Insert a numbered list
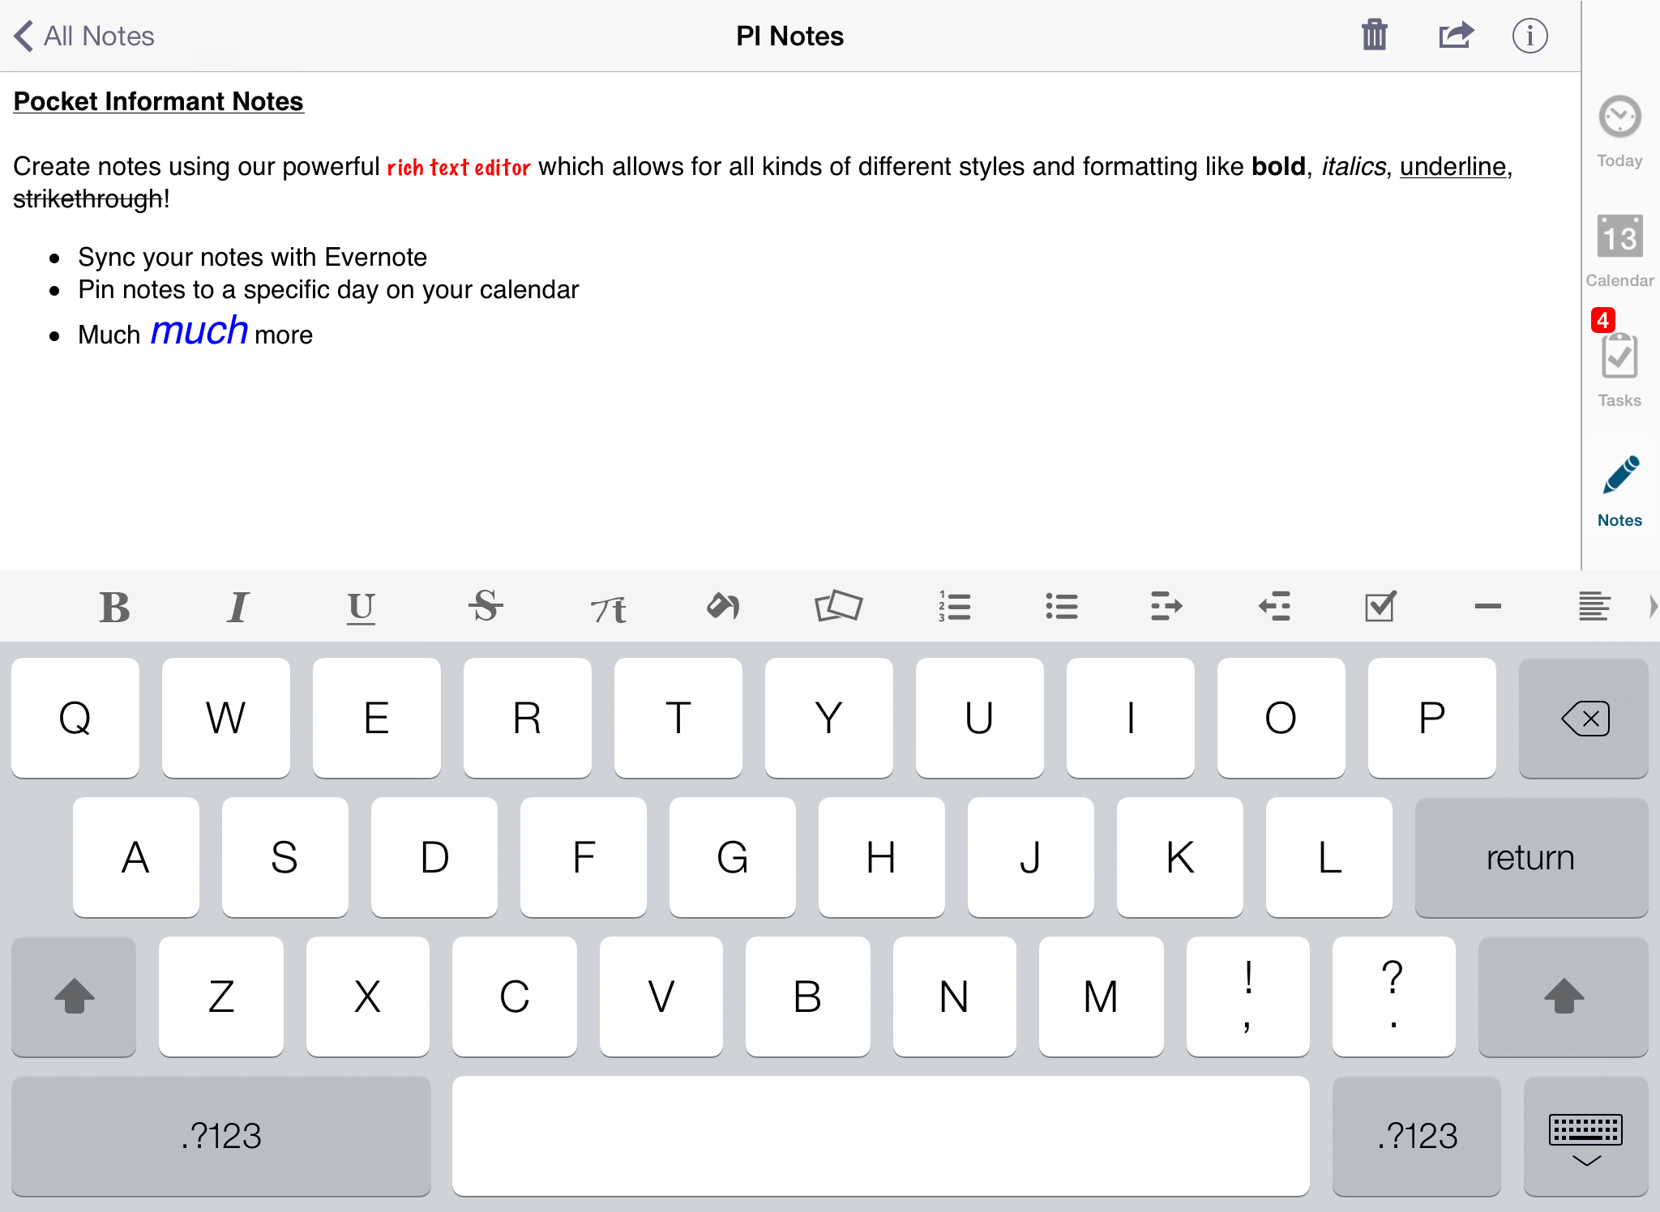 point(955,607)
